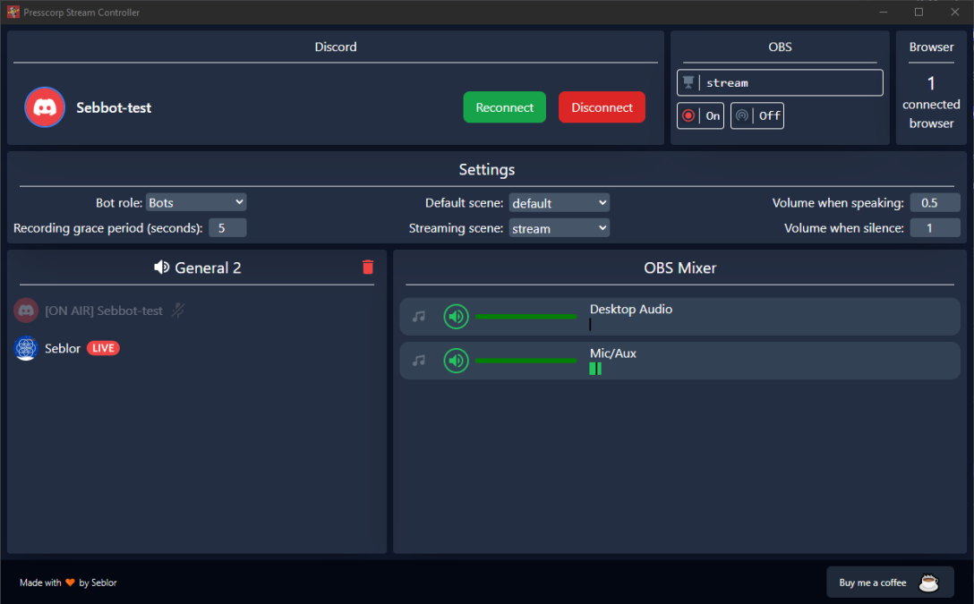Adjust the Desktop Audio volume slider
The width and height of the screenshot is (974, 604).
pos(526,317)
